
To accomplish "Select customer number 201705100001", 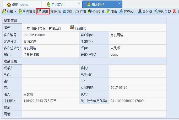I will pyautogui.click(x=35, y=35).
